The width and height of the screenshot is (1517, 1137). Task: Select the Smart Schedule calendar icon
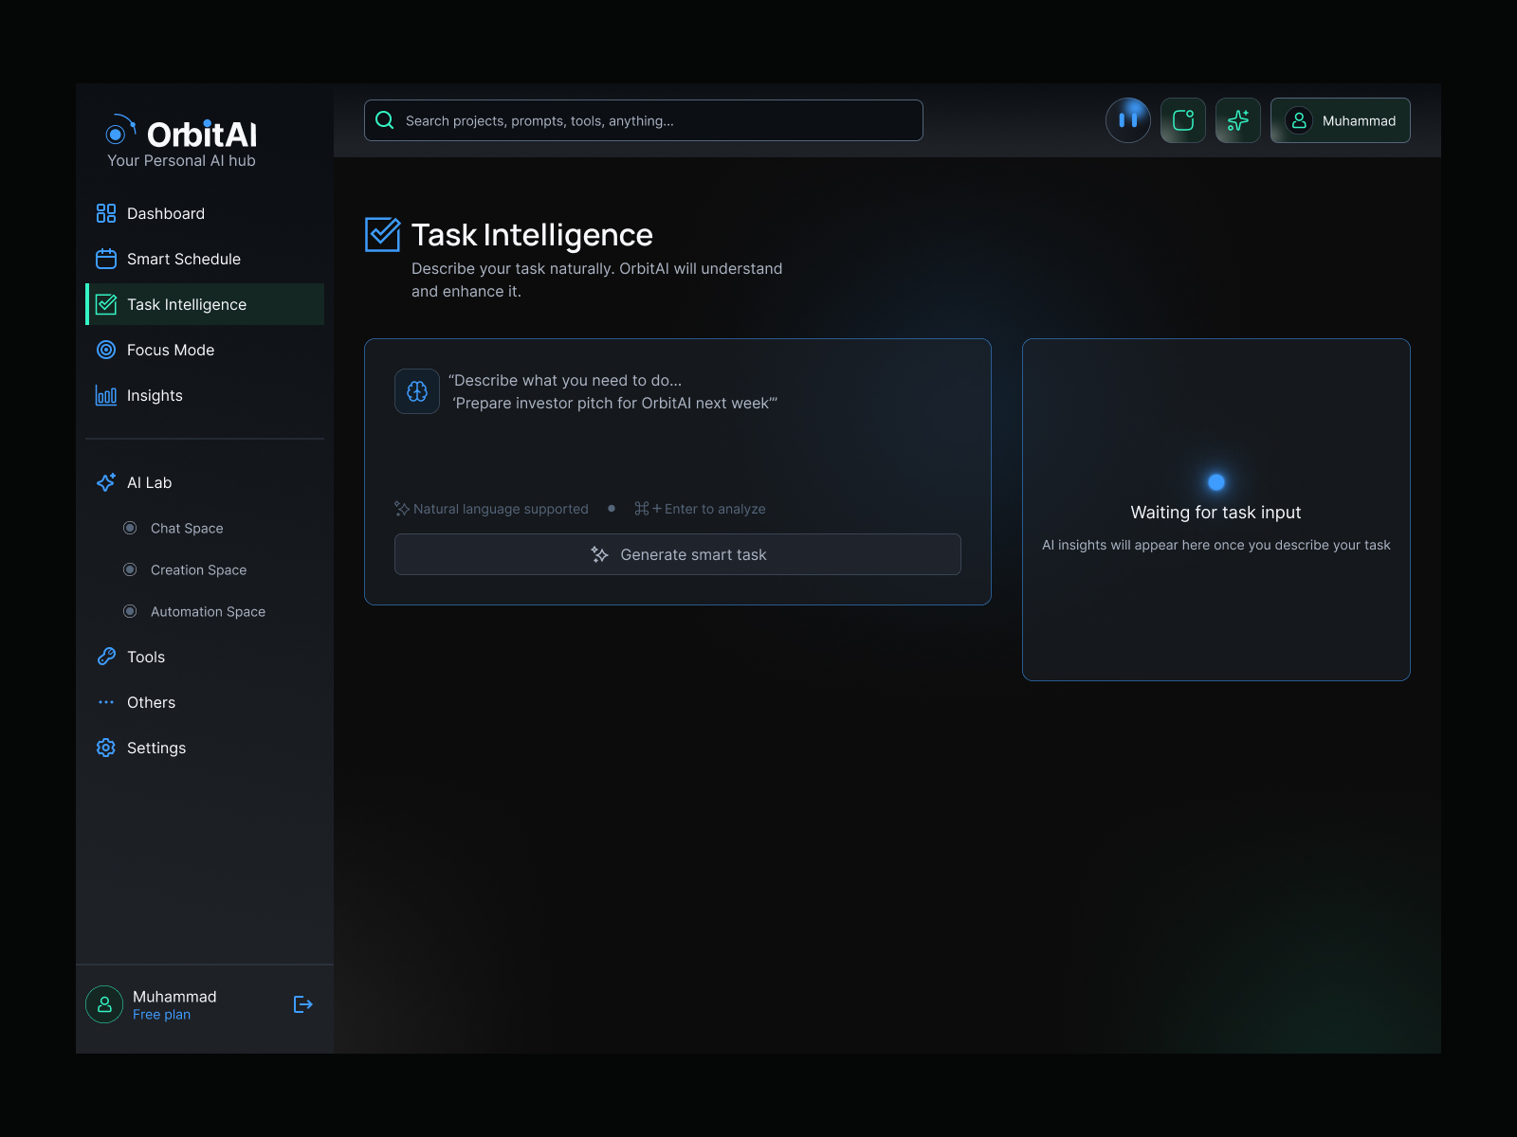[x=105, y=259]
